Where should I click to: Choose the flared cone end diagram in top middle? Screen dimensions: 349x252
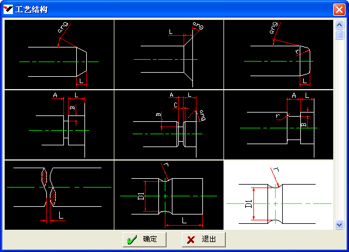coord(169,55)
